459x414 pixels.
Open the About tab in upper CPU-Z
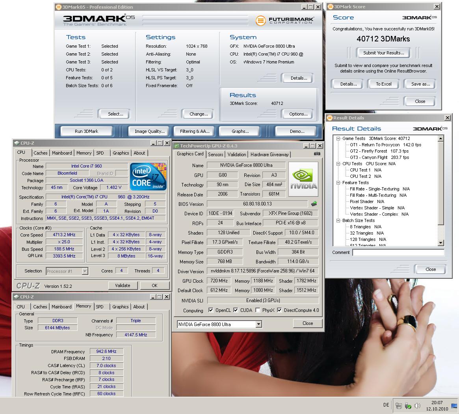(x=139, y=153)
